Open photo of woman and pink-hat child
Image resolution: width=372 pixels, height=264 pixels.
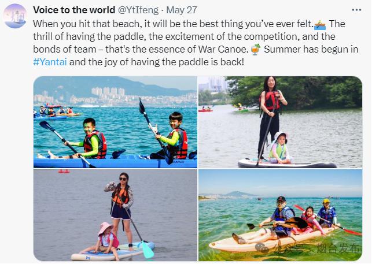(115, 215)
